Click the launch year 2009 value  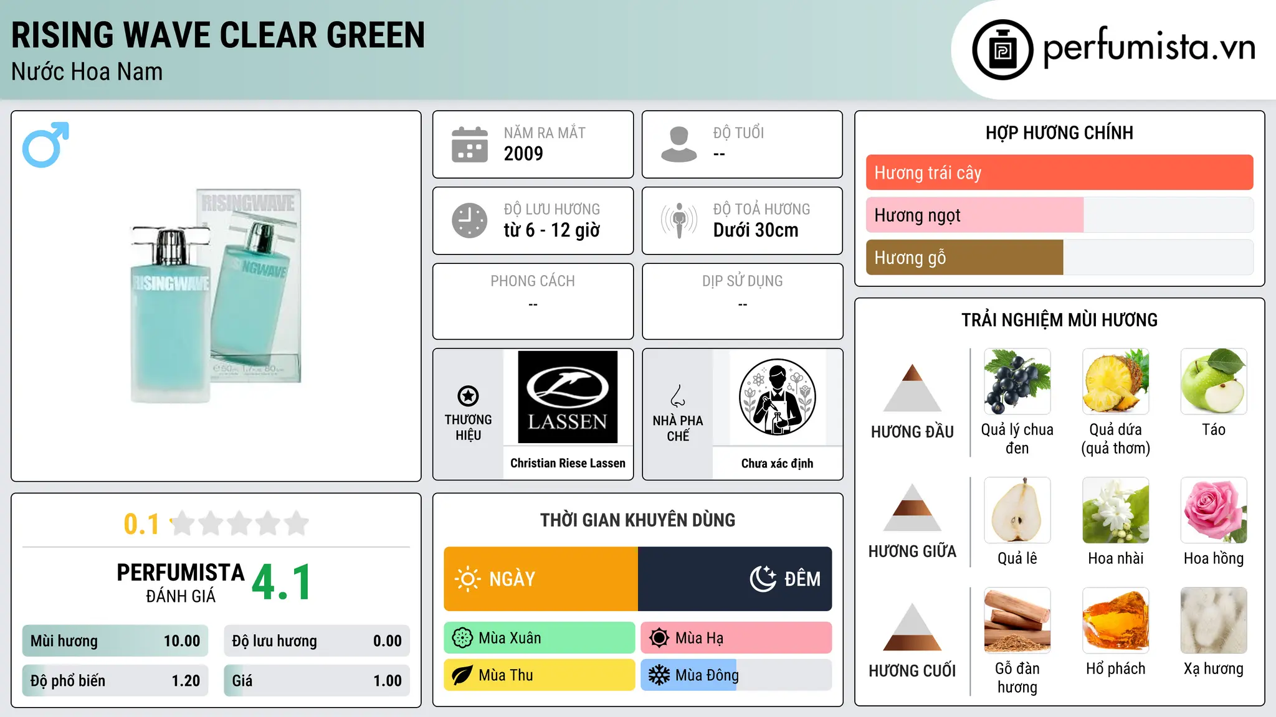click(523, 154)
